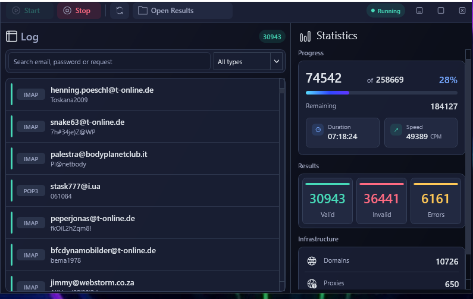473x299 pixels.
Task: Click the stop circle icon inside Stop
Action: 67,11
